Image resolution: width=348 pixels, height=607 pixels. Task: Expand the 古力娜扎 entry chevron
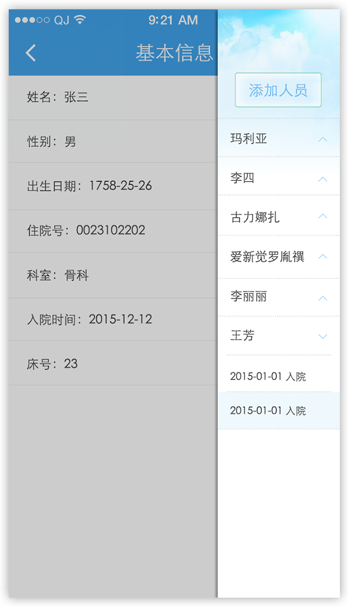(x=323, y=216)
